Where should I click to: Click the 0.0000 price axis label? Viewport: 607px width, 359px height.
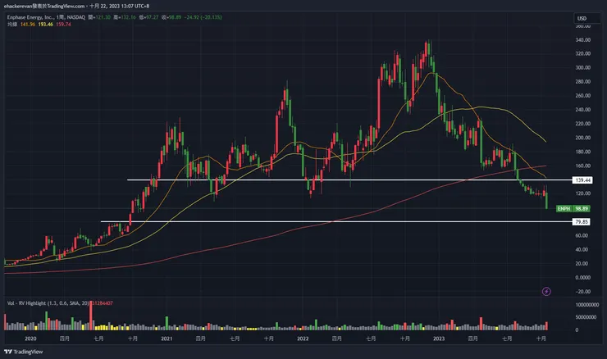(x=583, y=277)
